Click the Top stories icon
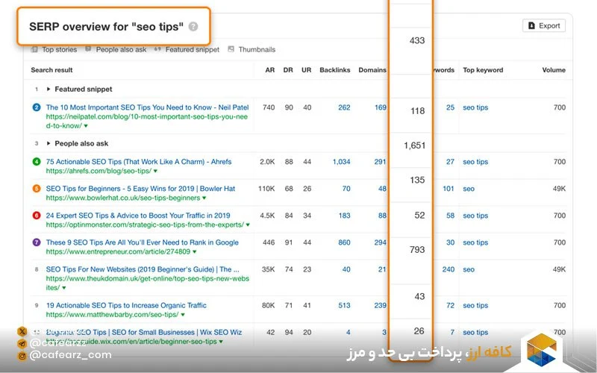Viewport: 597px width, 373px height. coord(34,49)
